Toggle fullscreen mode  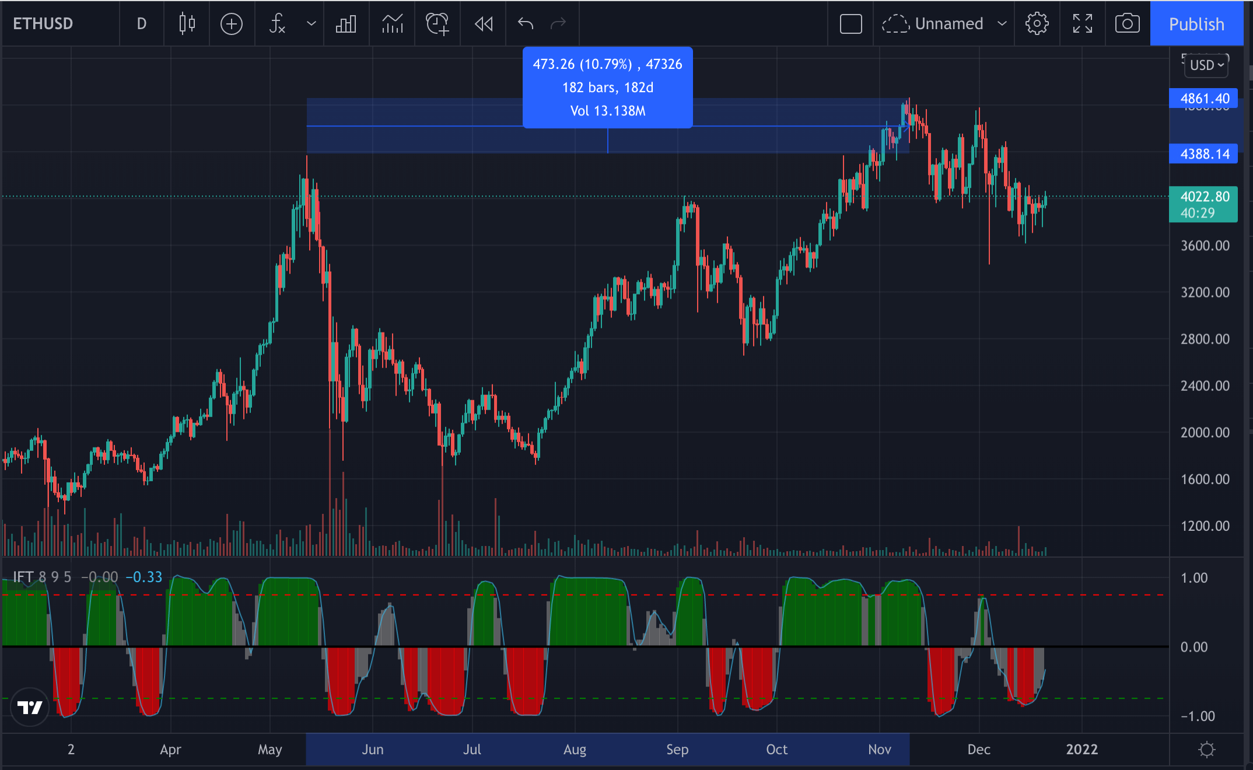[x=1083, y=24]
